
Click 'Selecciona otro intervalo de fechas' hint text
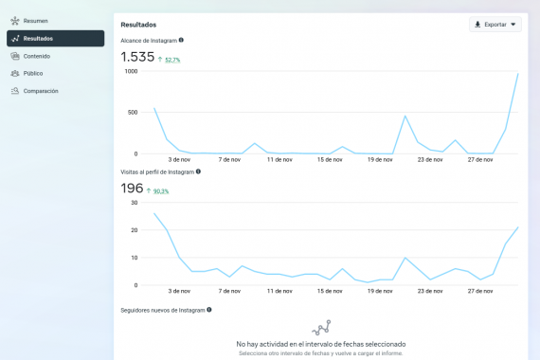pyautogui.click(x=320, y=353)
